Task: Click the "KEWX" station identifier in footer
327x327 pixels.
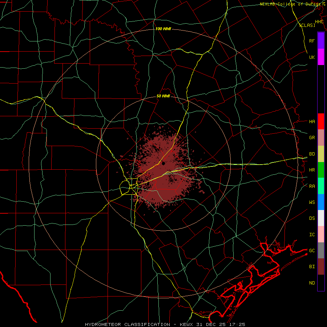Action: pyautogui.click(x=186, y=324)
